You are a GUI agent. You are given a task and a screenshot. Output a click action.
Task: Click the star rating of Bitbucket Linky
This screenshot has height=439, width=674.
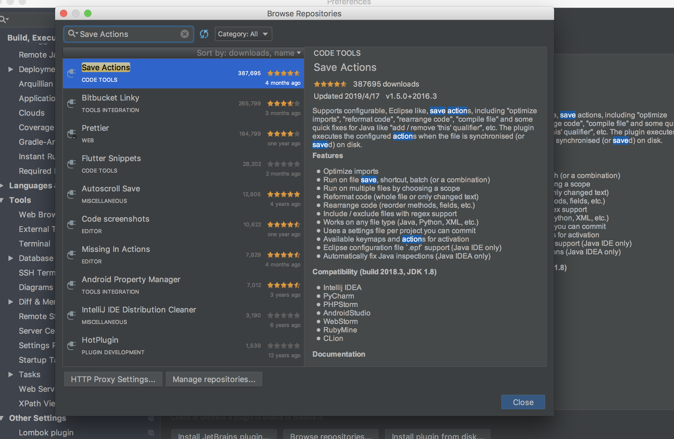point(284,103)
